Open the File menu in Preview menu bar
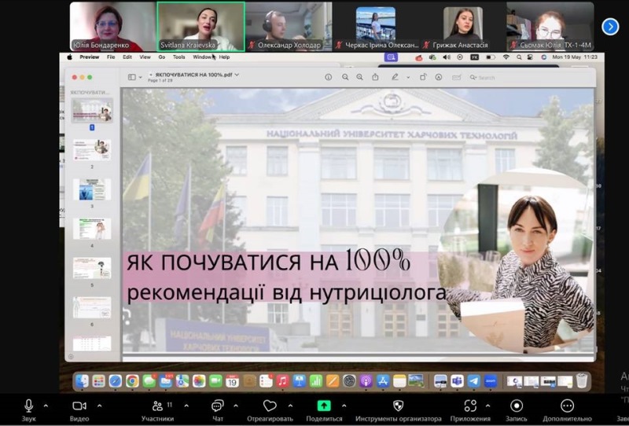 (111, 57)
